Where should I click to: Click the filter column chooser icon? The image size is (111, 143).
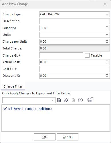(x=90, y=100)
